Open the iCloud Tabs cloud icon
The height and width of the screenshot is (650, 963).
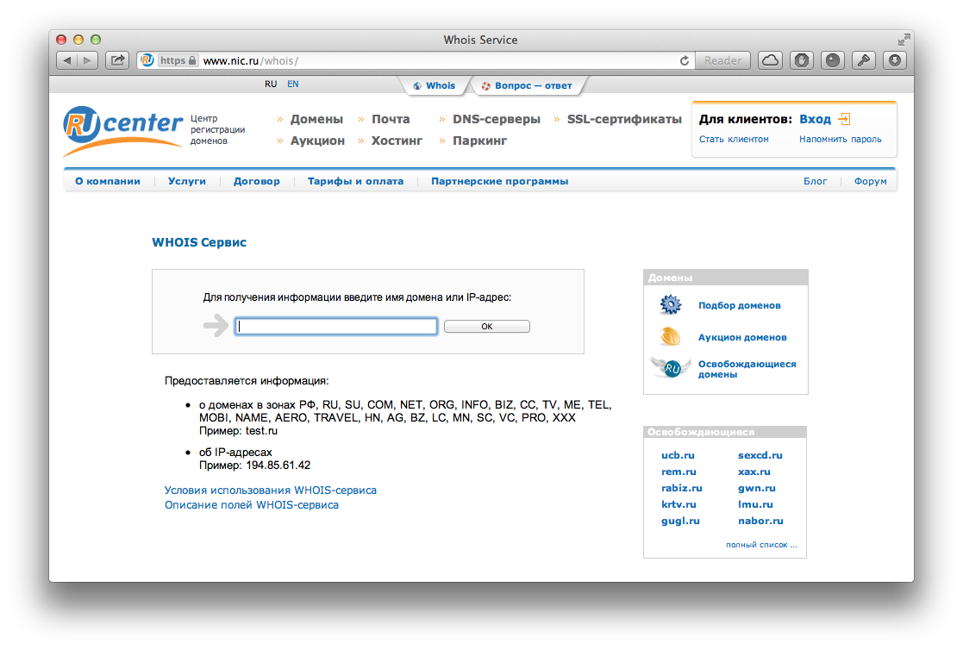pyautogui.click(x=771, y=60)
